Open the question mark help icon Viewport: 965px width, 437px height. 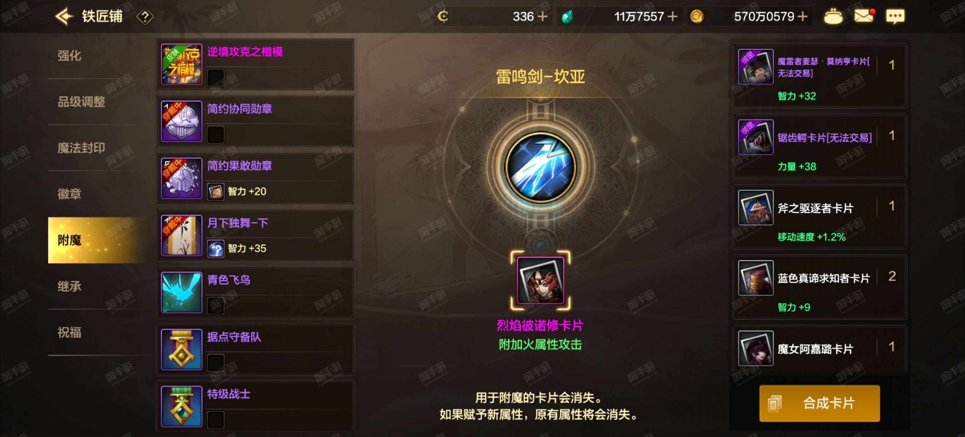(145, 17)
